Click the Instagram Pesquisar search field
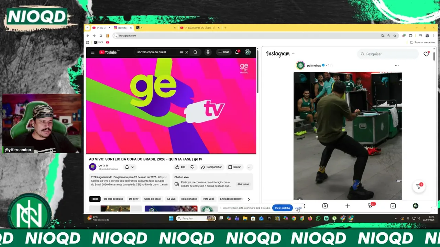The width and height of the screenshot is (440, 247). (x=388, y=54)
